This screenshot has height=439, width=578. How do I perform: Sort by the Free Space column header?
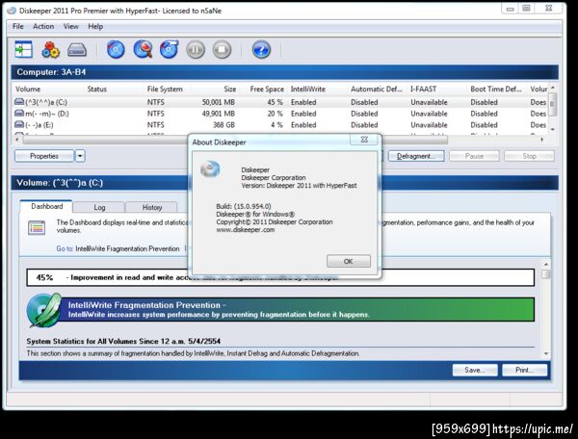click(x=267, y=89)
